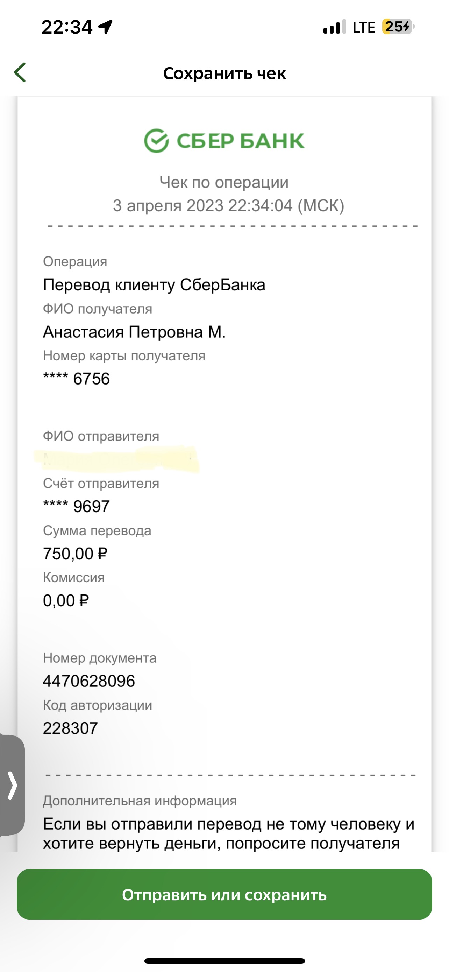
Task: Tap the green back arrow
Action: pos(20,72)
